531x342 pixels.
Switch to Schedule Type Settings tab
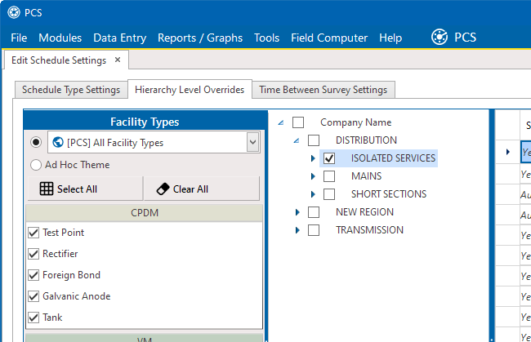click(71, 90)
